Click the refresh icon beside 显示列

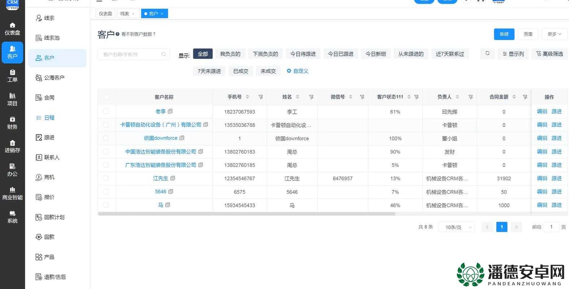pyautogui.click(x=487, y=53)
